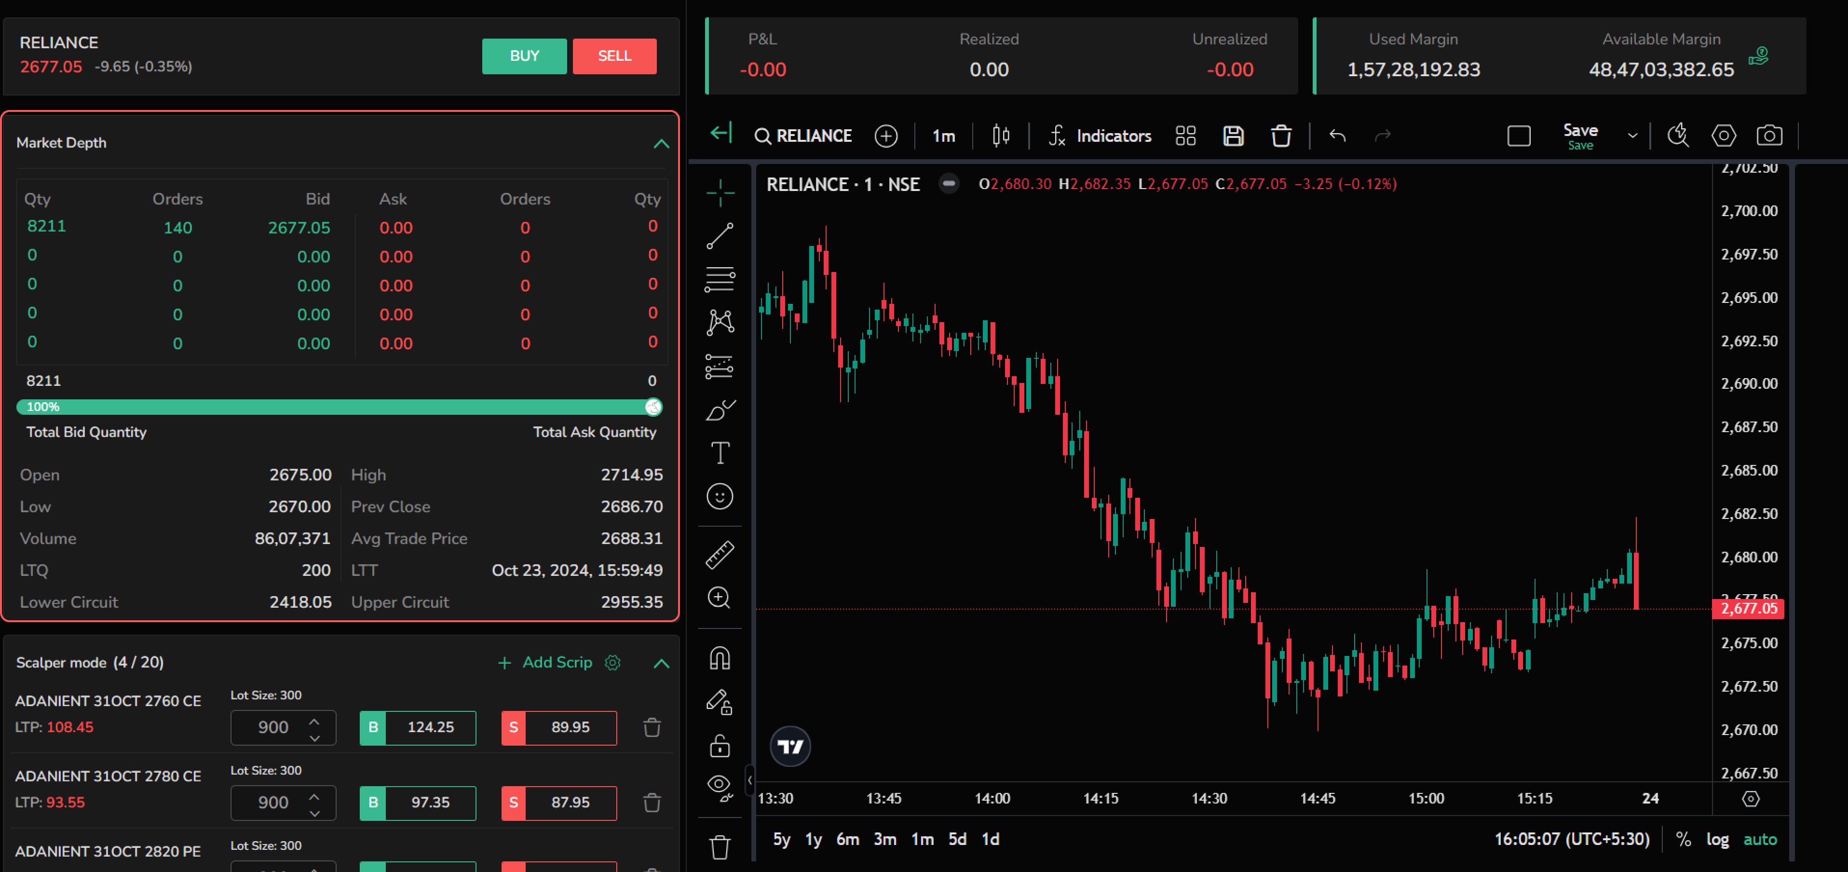Click quantity field for ADANIENT 2760 CE
The height and width of the screenshot is (872, 1848).
coord(283,728)
